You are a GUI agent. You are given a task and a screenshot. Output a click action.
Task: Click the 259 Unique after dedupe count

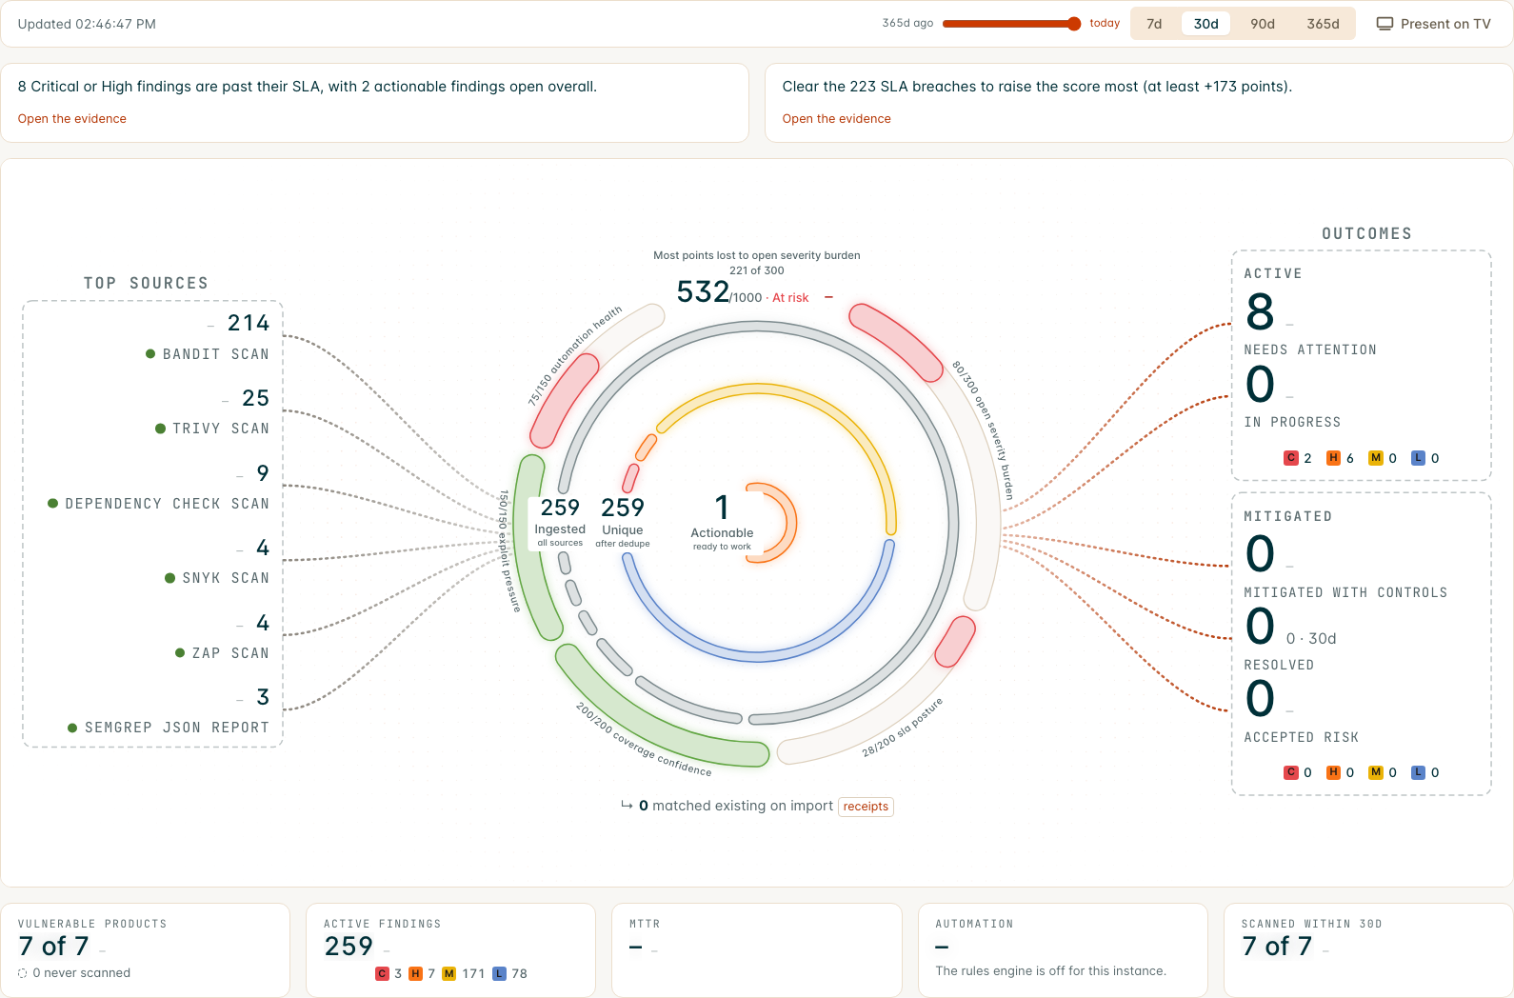pyautogui.click(x=623, y=508)
